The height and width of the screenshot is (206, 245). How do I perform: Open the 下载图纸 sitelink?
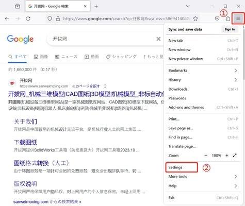click(25, 142)
